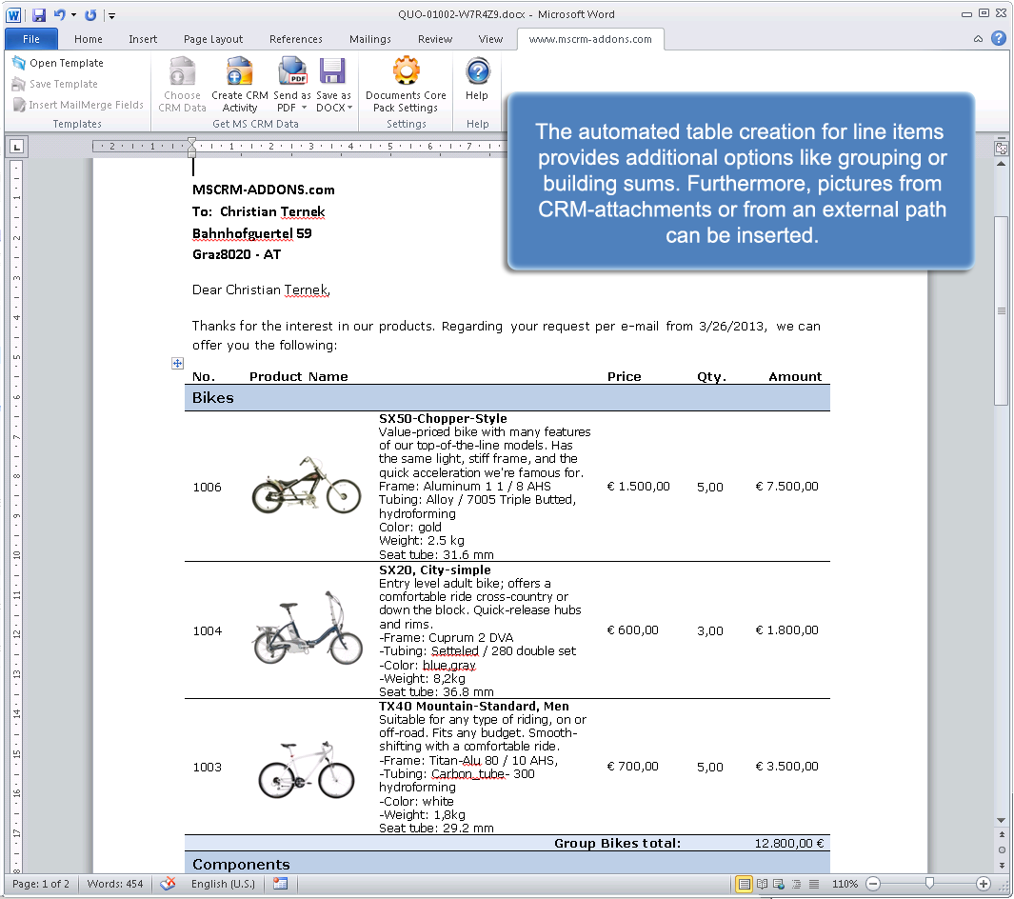Click the SX50-Chopper-Style bike picture
Viewport: 1014px width, 899px height.
coord(306,485)
